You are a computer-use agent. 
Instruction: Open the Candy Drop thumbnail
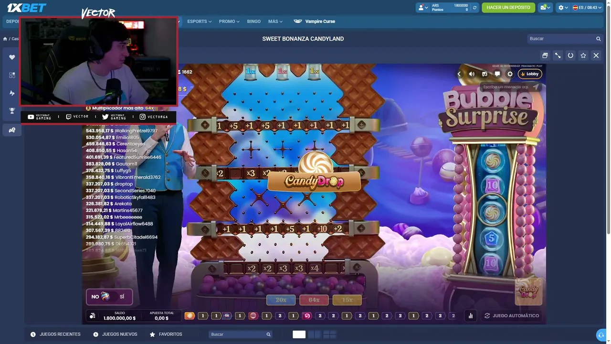coord(528,291)
